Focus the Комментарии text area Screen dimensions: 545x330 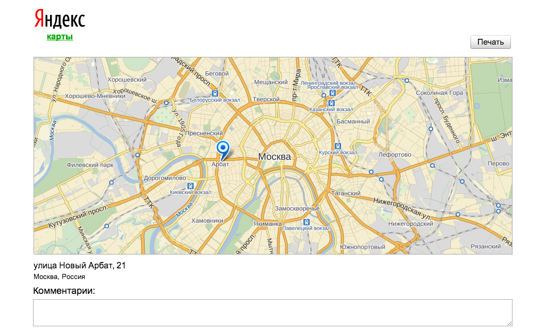[x=272, y=312]
